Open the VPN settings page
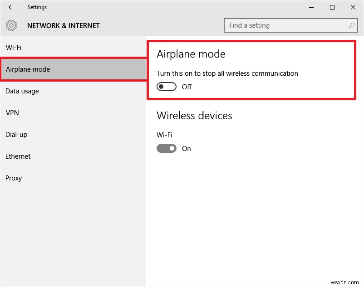The height and width of the screenshot is (287, 364). (x=12, y=112)
